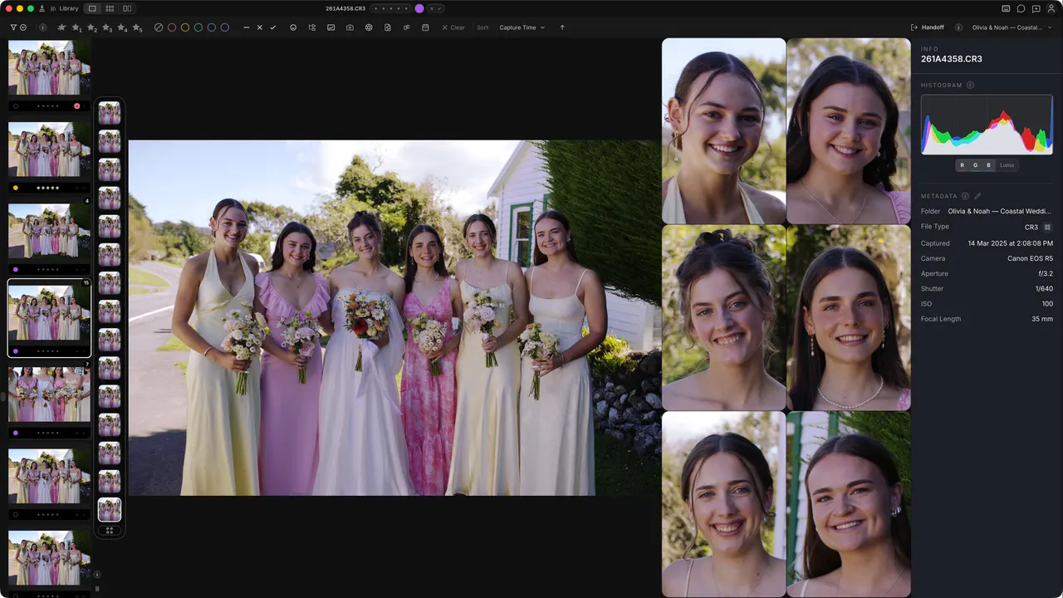This screenshot has width=1063, height=598.
Task: Clear the active filters
Action: pyautogui.click(x=453, y=27)
